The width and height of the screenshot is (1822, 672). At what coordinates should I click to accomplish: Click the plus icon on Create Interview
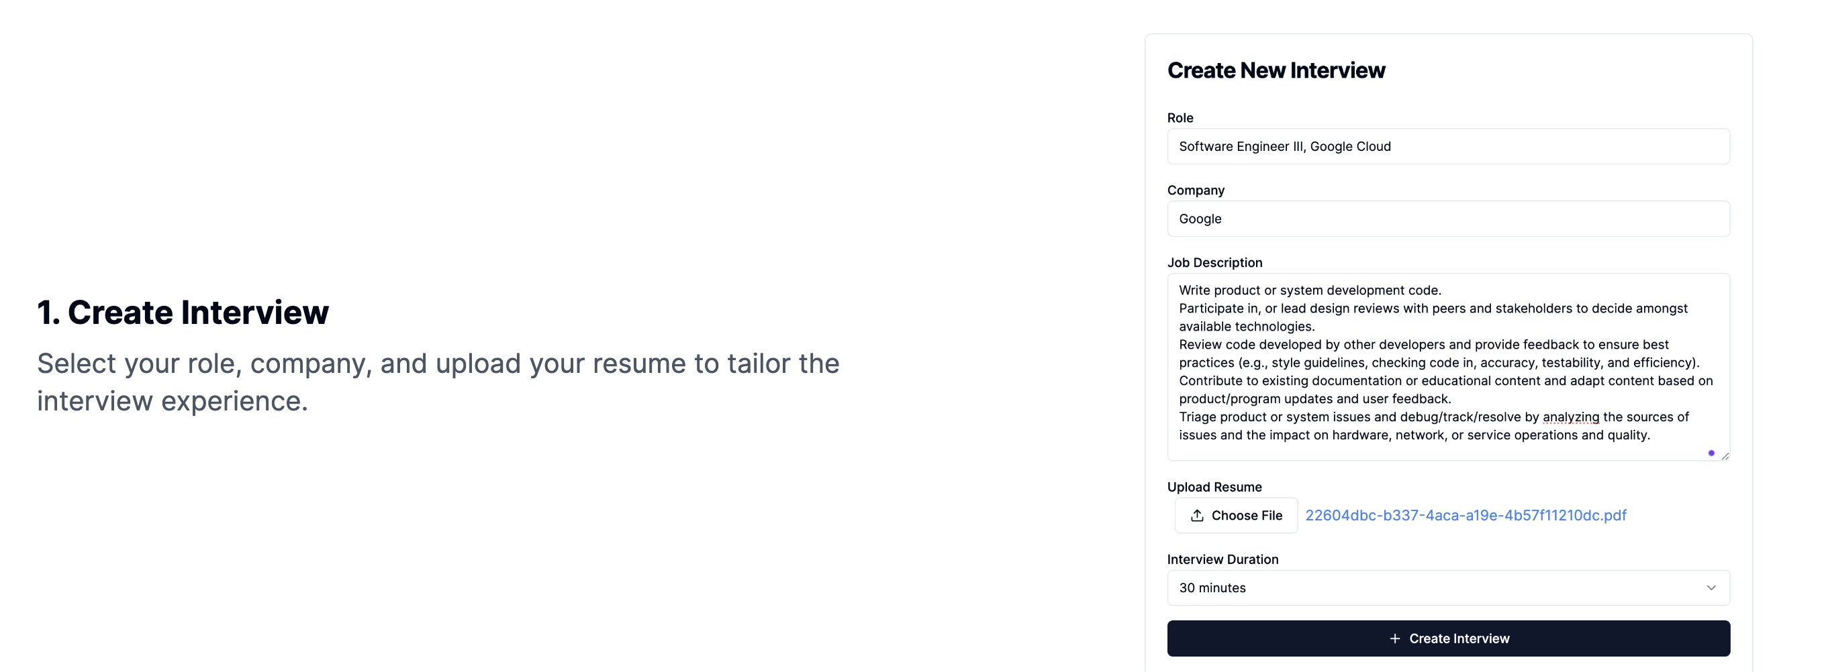click(x=1394, y=638)
